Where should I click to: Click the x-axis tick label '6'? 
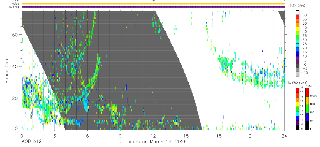(87, 136)
